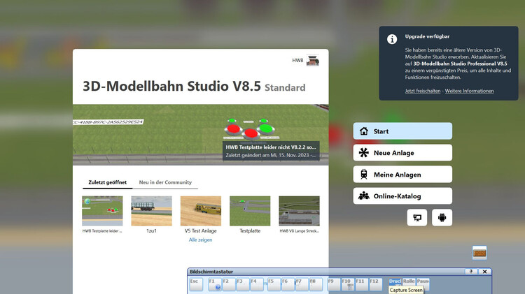The image size is (525, 294).
Task: Open the Online-Katalog
Action: 402,196
